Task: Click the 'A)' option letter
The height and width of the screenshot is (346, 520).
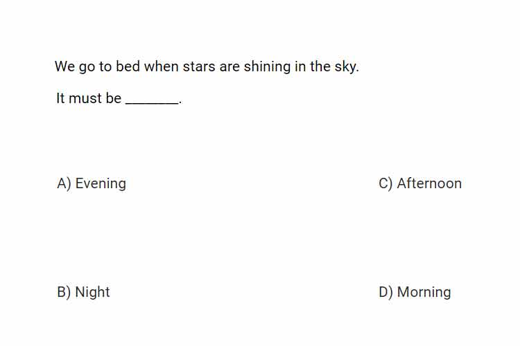Action: 64,184
